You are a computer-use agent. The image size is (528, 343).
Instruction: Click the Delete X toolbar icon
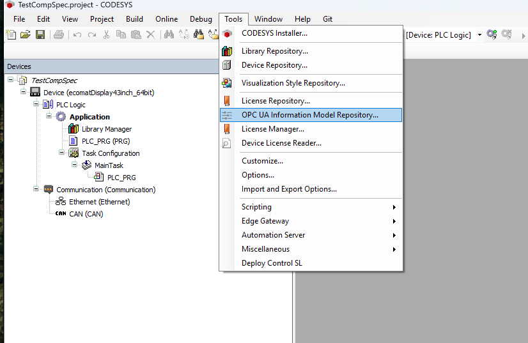point(150,34)
